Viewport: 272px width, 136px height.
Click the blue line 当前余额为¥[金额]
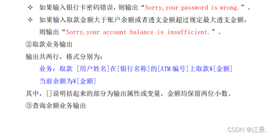coord(68,81)
